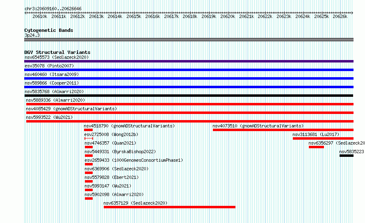The image size is (365, 223).
Task: Click the black nsv5835768 variant bar
Action: [x=189, y=96]
